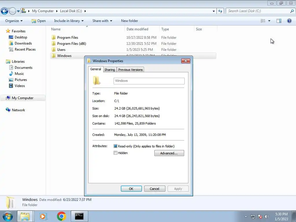Open the Action Center flag icon
296x222 pixels.
pos(260,217)
